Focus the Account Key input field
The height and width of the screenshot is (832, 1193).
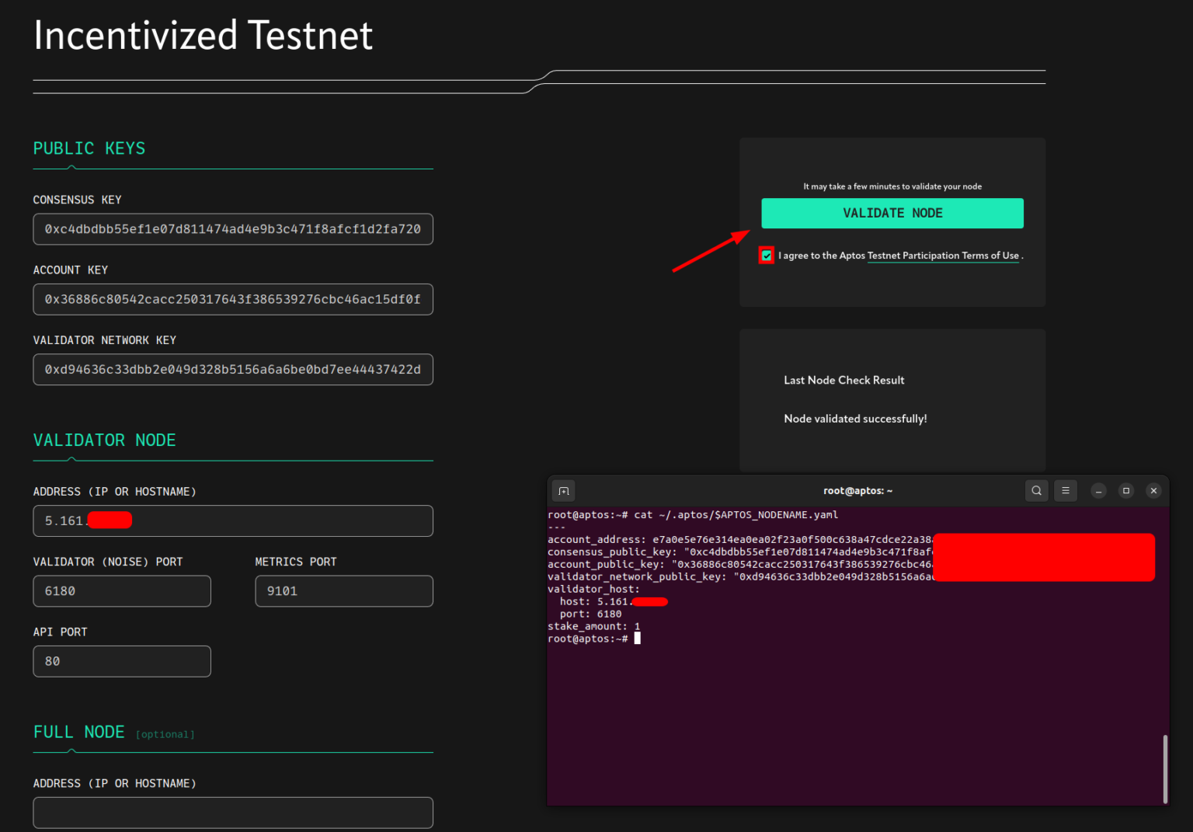[x=233, y=299]
